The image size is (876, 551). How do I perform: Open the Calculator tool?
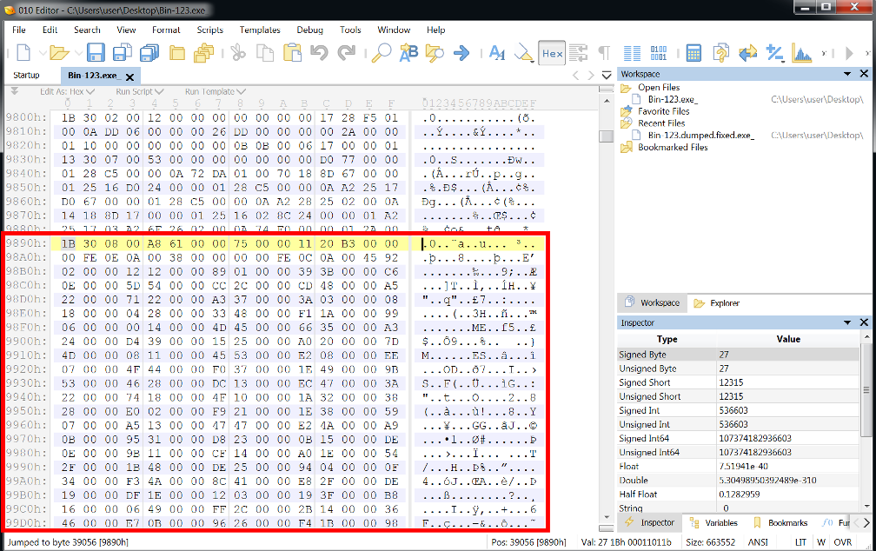pos(693,54)
